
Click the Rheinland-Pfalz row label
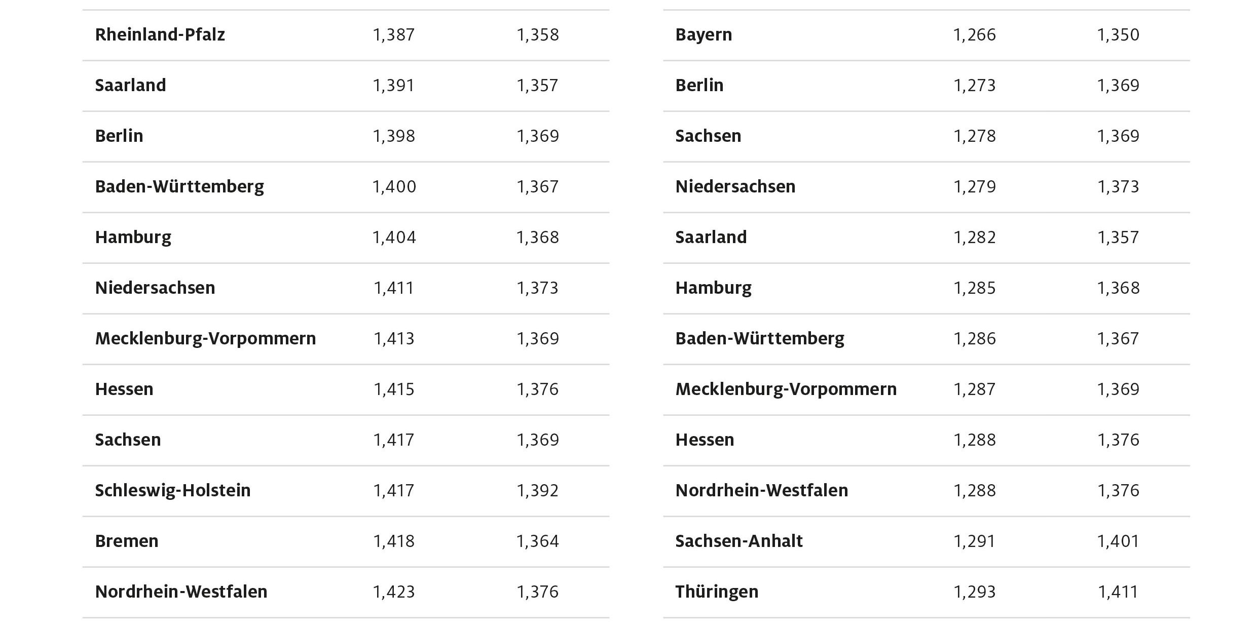[x=160, y=34]
